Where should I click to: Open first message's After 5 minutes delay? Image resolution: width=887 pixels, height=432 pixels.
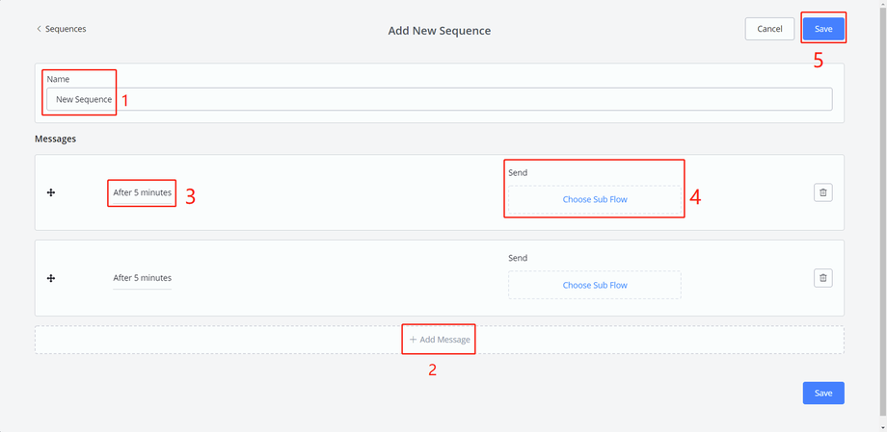pyautogui.click(x=142, y=192)
